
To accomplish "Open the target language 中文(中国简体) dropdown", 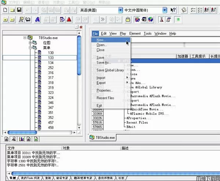I will (165, 10).
